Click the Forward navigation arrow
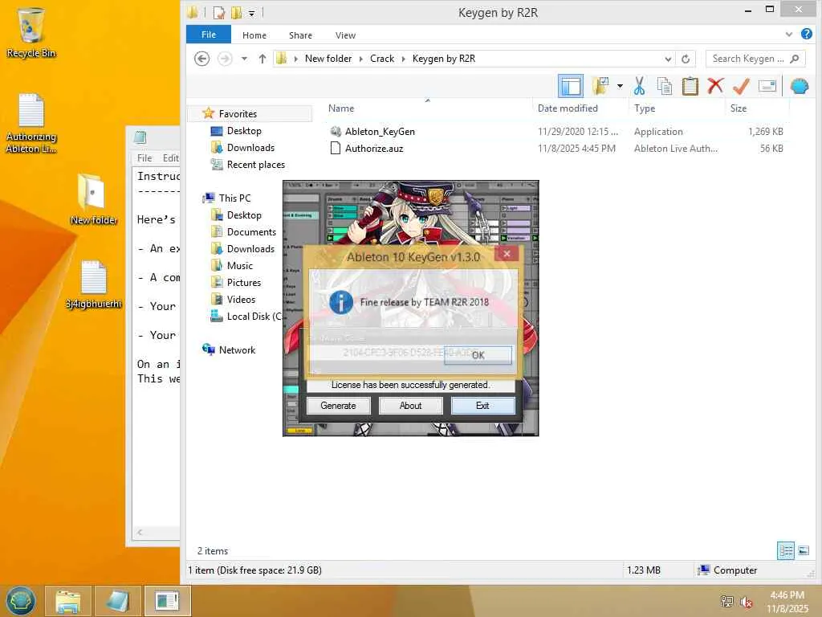 click(225, 58)
